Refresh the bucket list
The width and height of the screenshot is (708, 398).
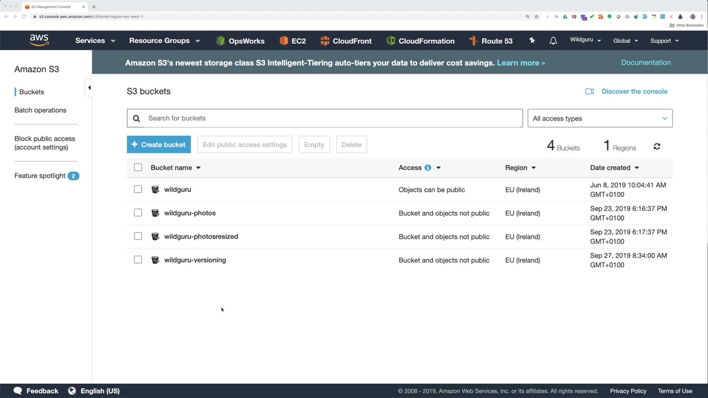click(657, 146)
